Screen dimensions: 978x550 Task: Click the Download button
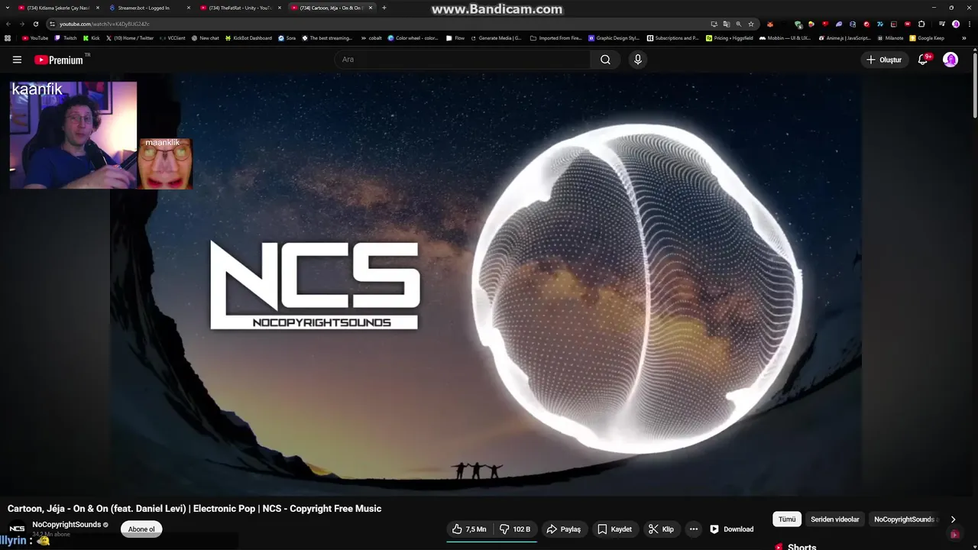732,529
